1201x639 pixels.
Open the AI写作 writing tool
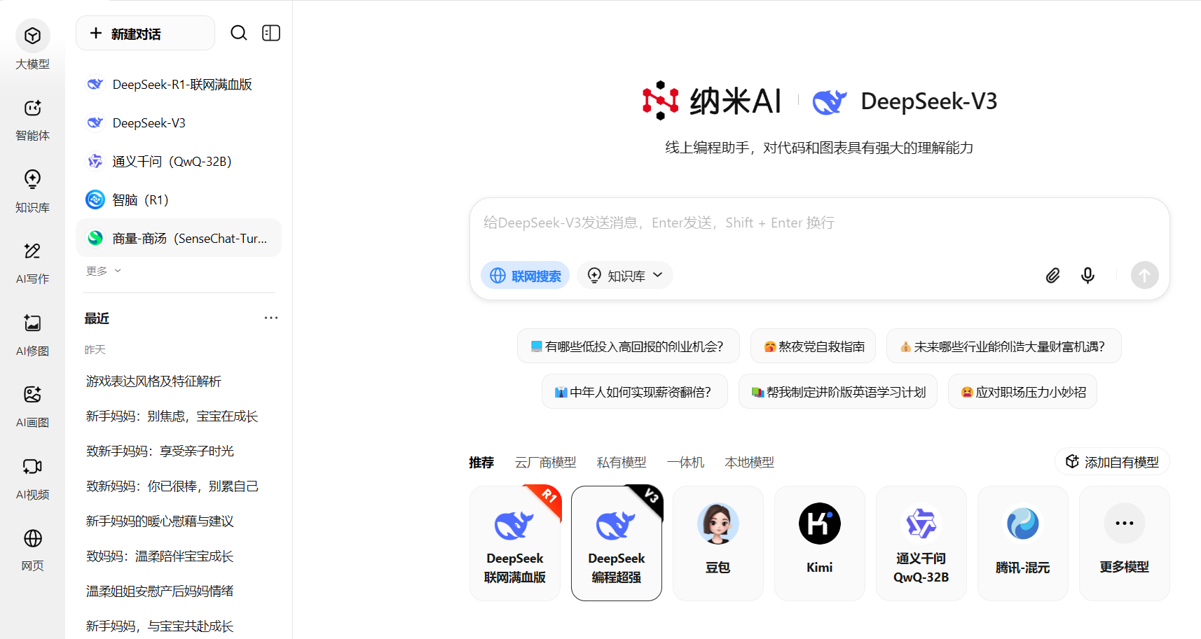(32, 262)
